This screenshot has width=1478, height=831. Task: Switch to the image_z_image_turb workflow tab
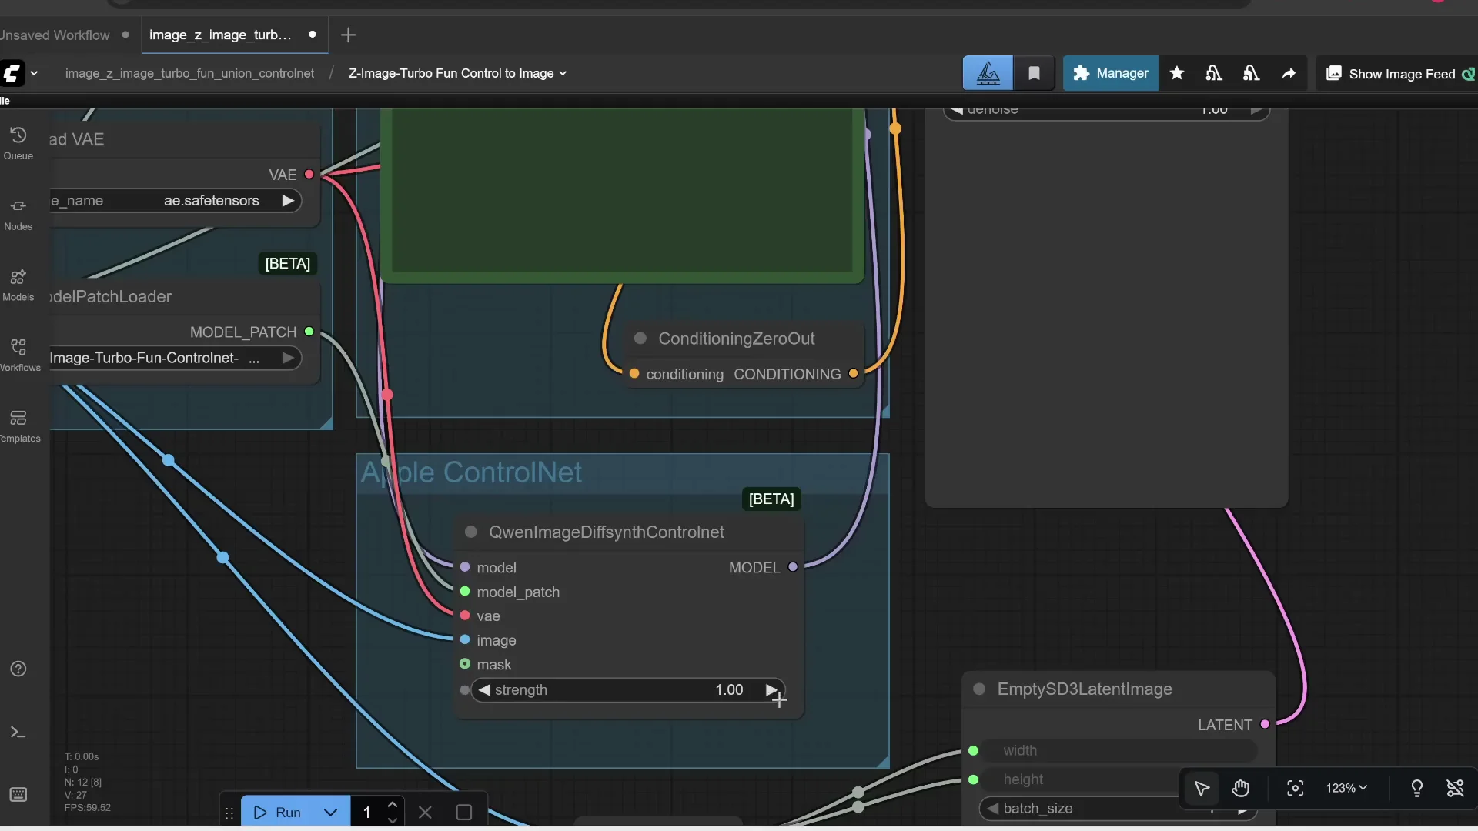tap(221, 35)
